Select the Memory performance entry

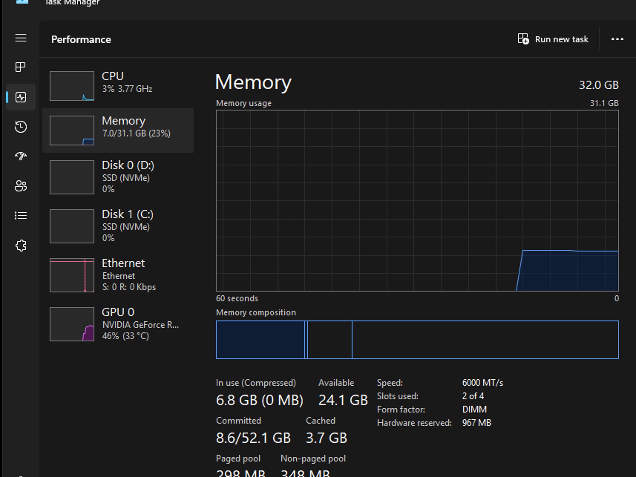tap(118, 130)
